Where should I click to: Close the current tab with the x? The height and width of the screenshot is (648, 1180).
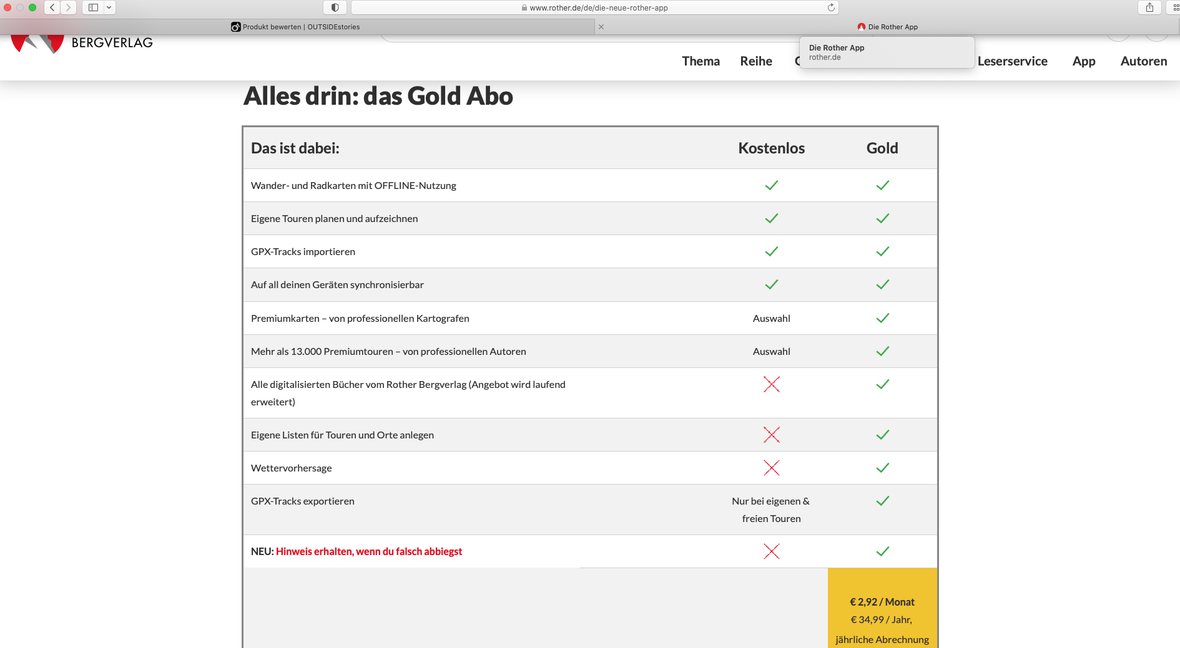pyautogui.click(x=601, y=27)
